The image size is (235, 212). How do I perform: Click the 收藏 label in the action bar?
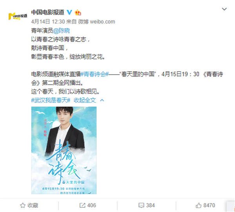(33, 205)
